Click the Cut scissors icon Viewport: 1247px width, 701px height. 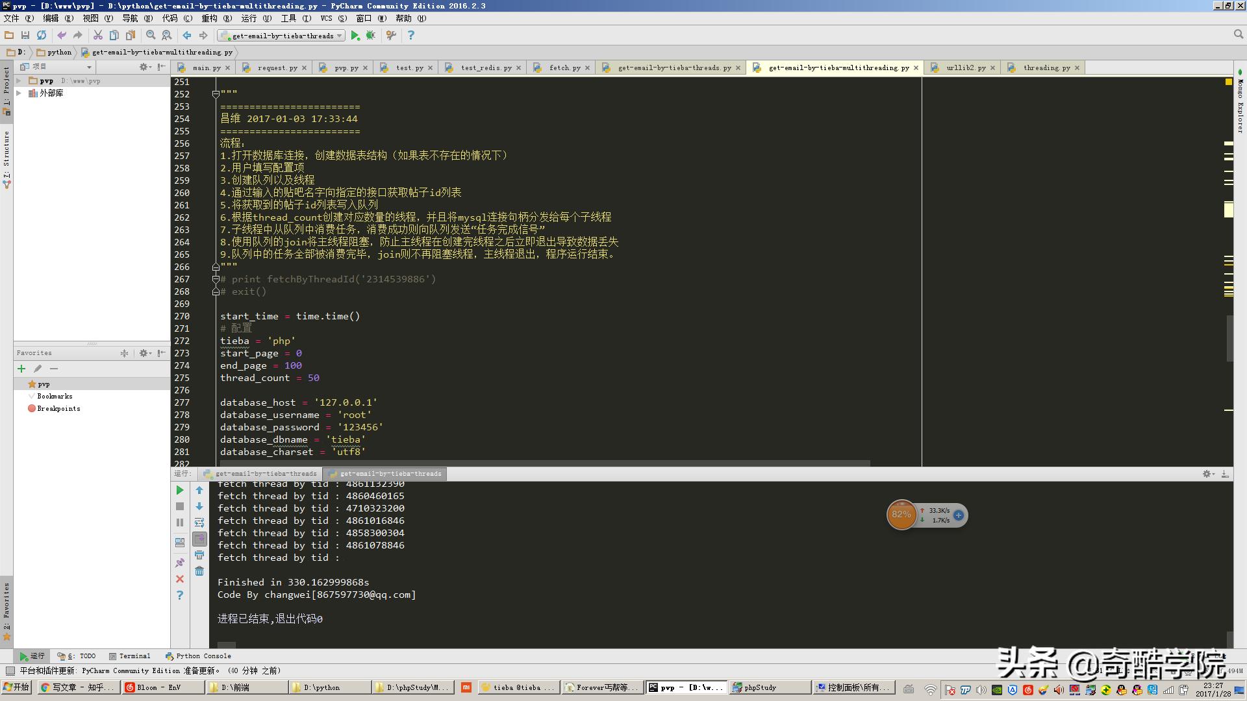pyautogui.click(x=98, y=36)
